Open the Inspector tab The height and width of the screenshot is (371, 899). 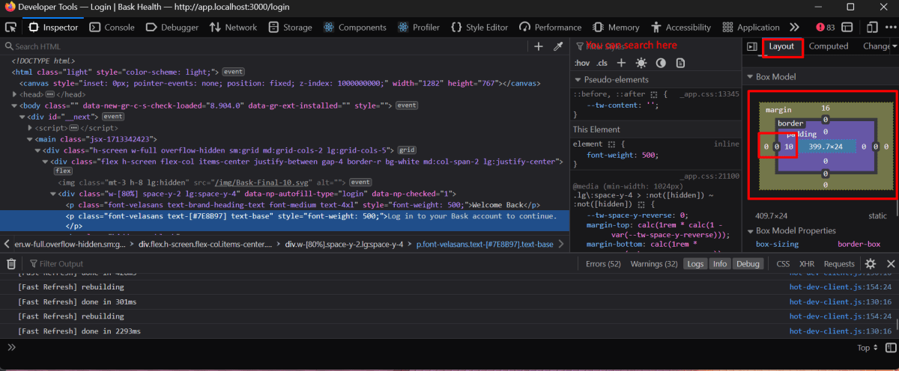point(53,28)
